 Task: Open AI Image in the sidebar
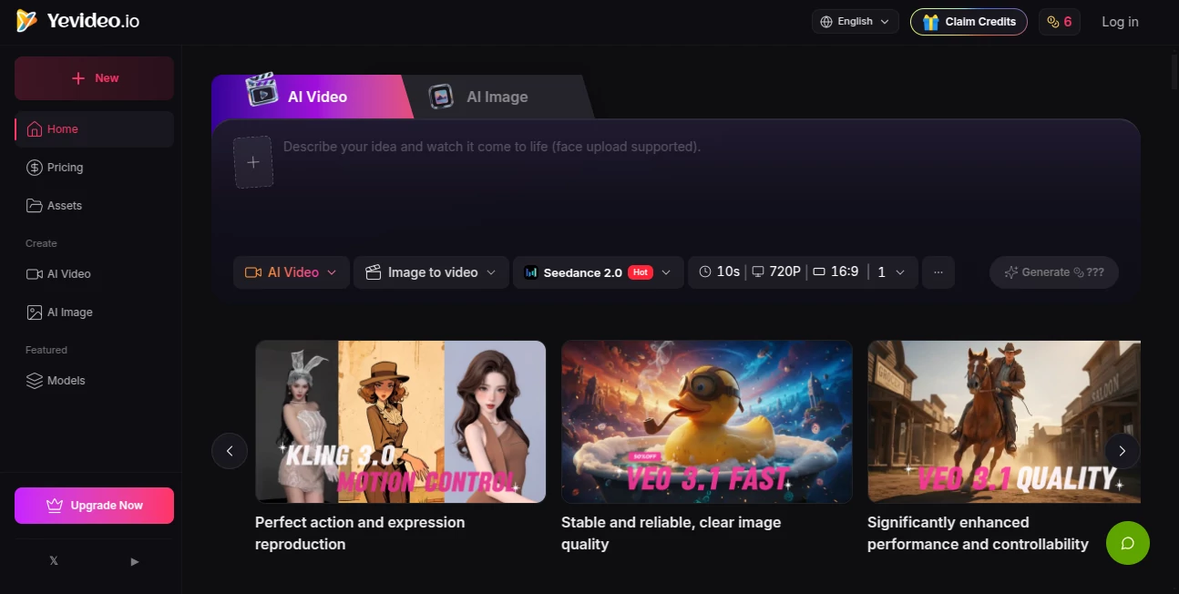click(94, 312)
